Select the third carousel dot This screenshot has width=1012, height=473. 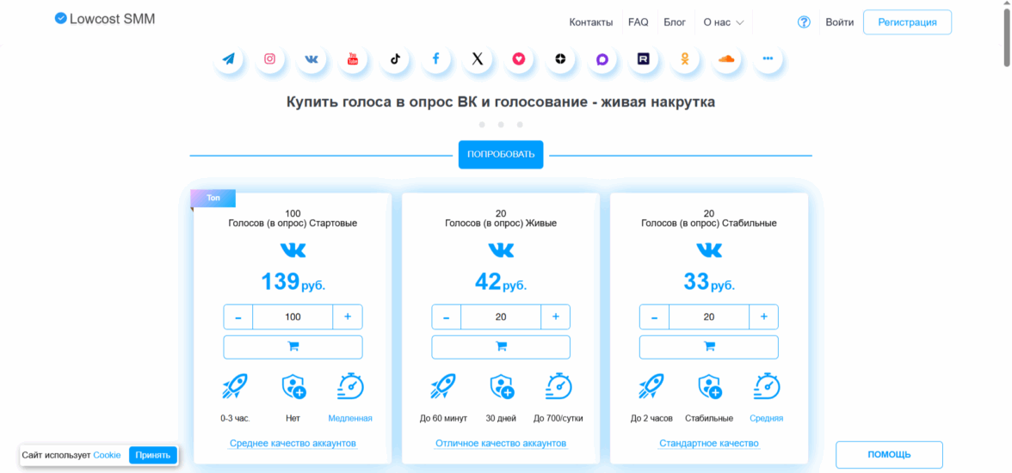tap(520, 125)
